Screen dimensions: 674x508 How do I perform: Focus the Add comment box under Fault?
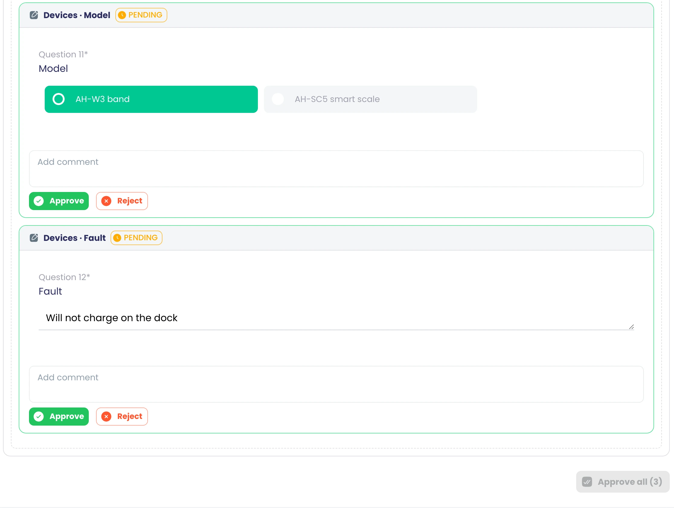[336, 384]
